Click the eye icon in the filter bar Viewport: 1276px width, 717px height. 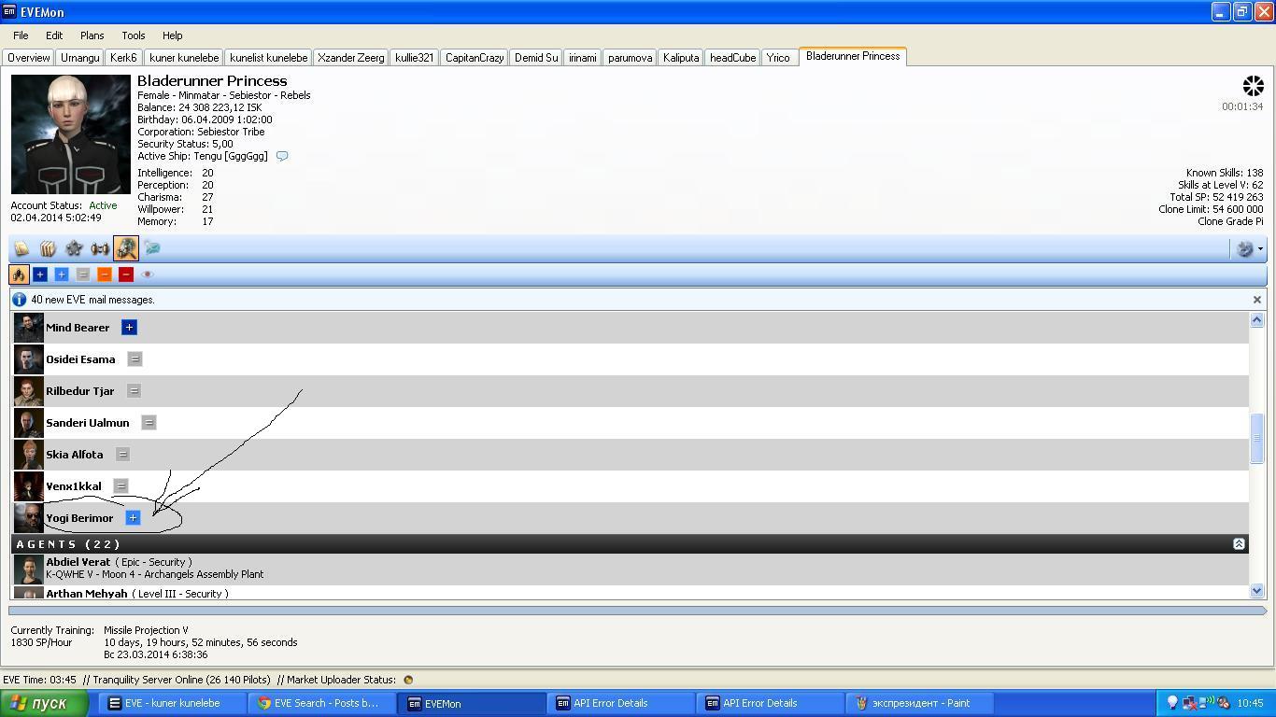pos(147,274)
